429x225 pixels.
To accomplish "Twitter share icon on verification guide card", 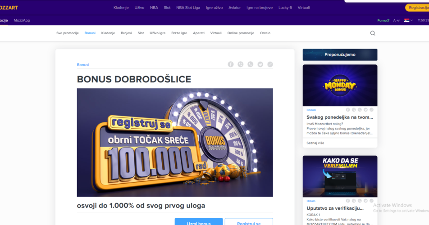I will tap(365, 201).
